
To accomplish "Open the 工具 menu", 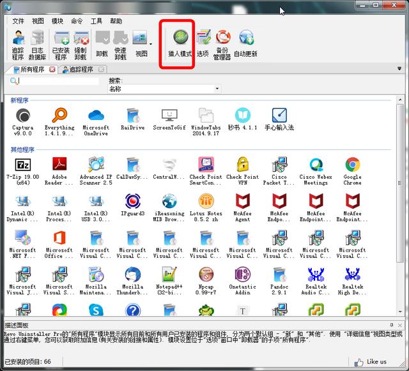I will tap(96, 21).
